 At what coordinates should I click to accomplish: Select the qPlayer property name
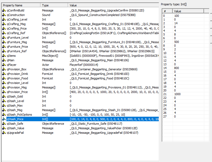point(12,65)
